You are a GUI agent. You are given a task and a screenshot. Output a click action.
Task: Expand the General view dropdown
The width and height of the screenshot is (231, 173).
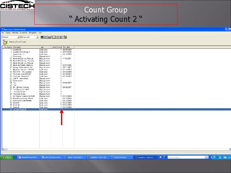click(x=19, y=37)
